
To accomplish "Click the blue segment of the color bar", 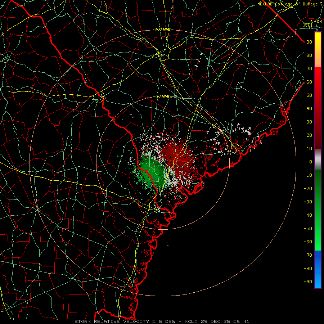I will 318,269.
